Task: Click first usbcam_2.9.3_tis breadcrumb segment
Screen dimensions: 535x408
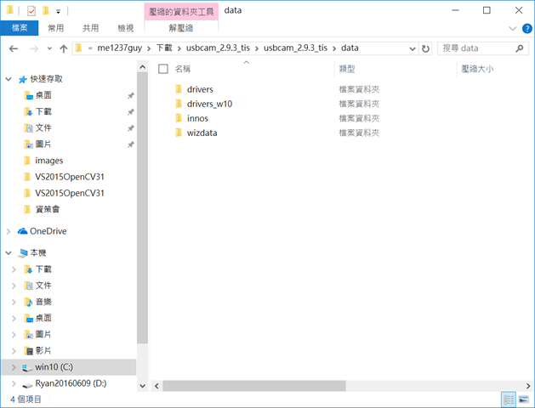Action: point(218,48)
